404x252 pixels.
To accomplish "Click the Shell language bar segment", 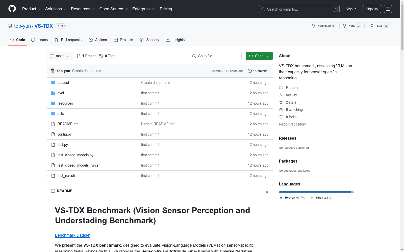I will point(353,192).
